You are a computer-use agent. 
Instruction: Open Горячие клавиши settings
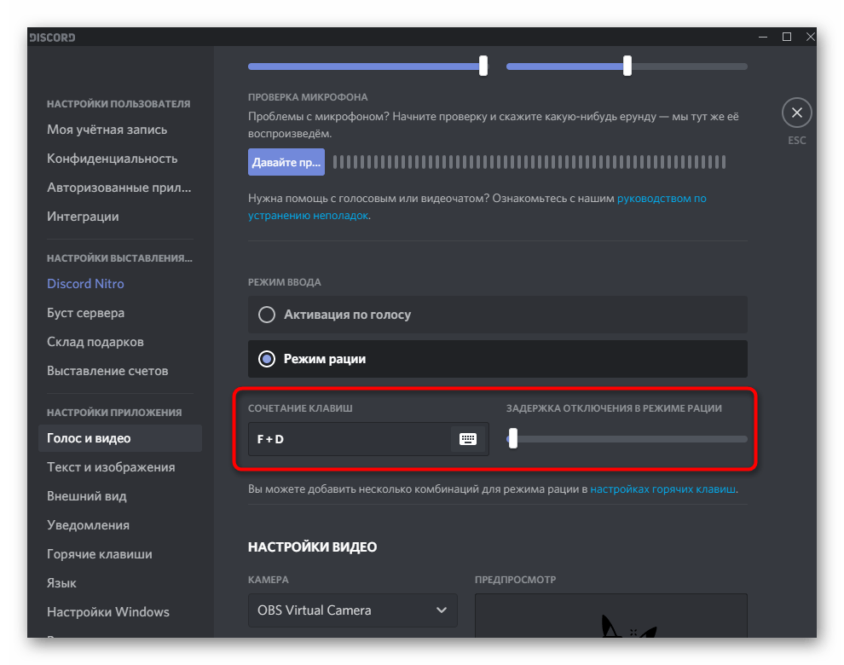pyautogui.click(x=100, y=554)
